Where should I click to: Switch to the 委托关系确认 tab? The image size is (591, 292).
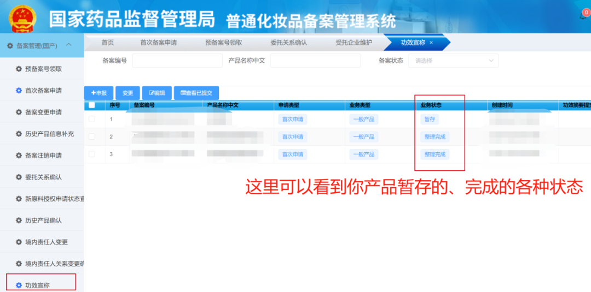289,43
